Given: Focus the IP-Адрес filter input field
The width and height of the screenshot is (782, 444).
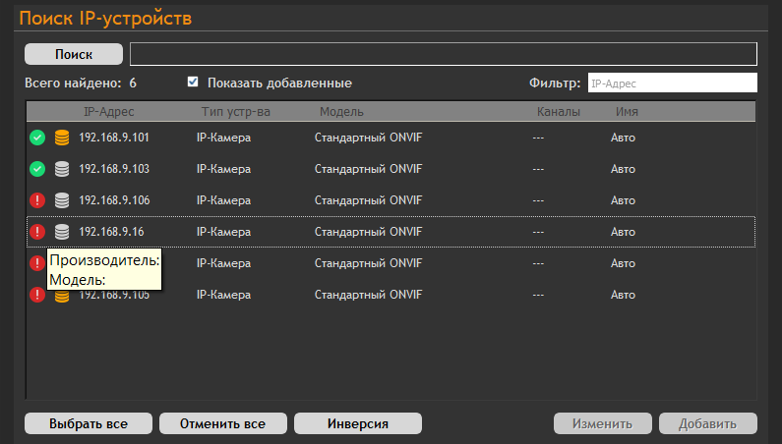Looking at the screenshot, I should pyautogui.click(x=672, y=83).
